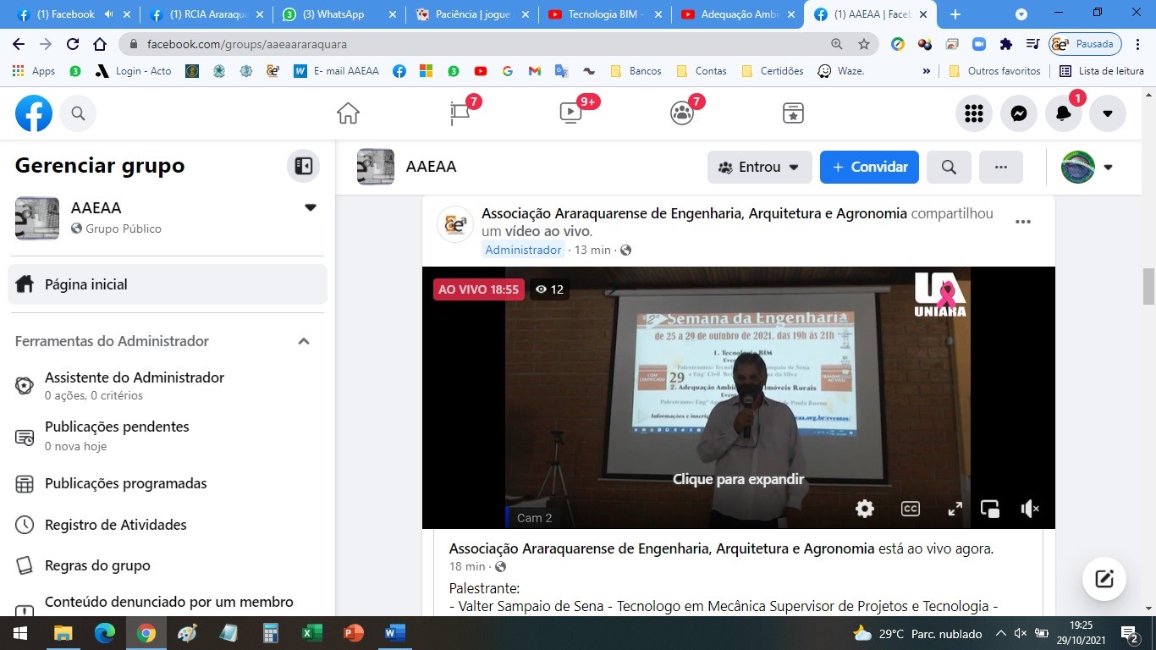
Task: Click the Convidar button
Action: [869, 167]
